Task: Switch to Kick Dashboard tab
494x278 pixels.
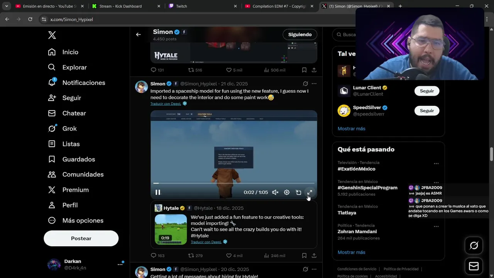Action: (126, 6)
